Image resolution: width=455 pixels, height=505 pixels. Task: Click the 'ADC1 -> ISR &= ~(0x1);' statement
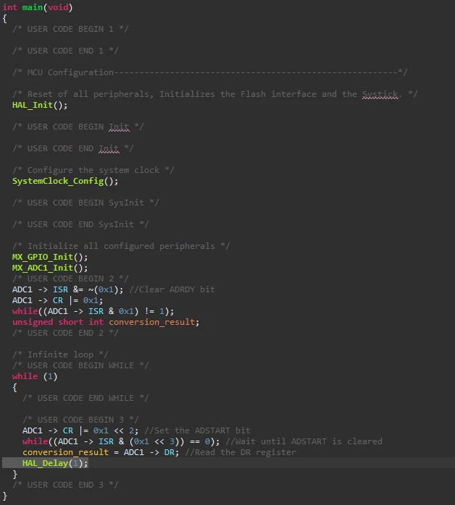[67, 289]
